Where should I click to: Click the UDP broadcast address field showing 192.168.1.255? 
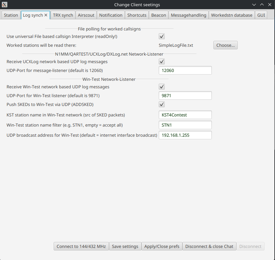point(185,135)
